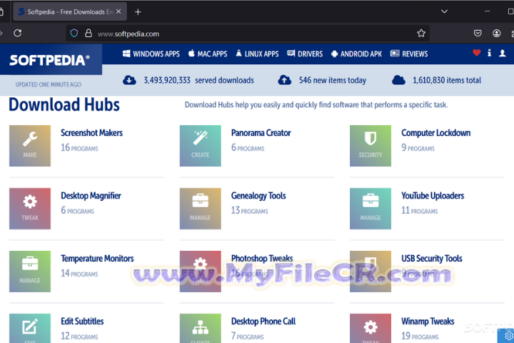514x343 pixels.
Task: Click the 16 Programs count under Screenshot Makers
Action: click(x=79, y=148)
